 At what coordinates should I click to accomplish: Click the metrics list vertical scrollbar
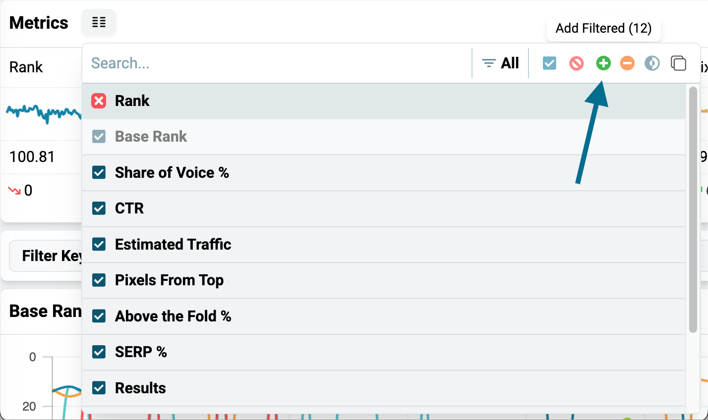pyautogui.click(x=693, y=209)
